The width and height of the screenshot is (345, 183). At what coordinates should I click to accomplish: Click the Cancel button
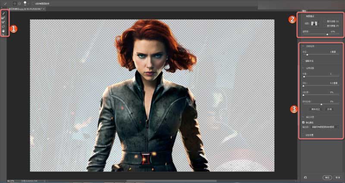coord(338,177)
